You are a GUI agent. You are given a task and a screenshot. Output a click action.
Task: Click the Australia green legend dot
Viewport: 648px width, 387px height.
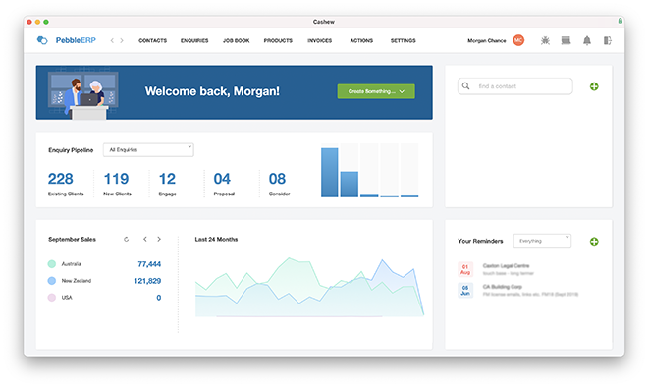pos(52,264)
